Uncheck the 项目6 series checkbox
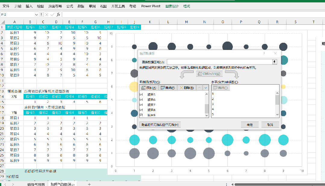 click(x=141, y=100)
